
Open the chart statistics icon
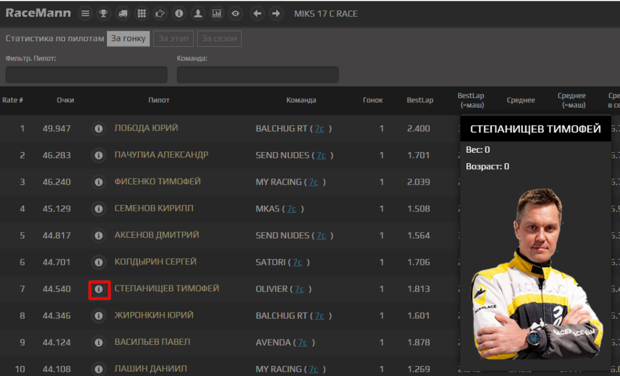click(217, 14)
